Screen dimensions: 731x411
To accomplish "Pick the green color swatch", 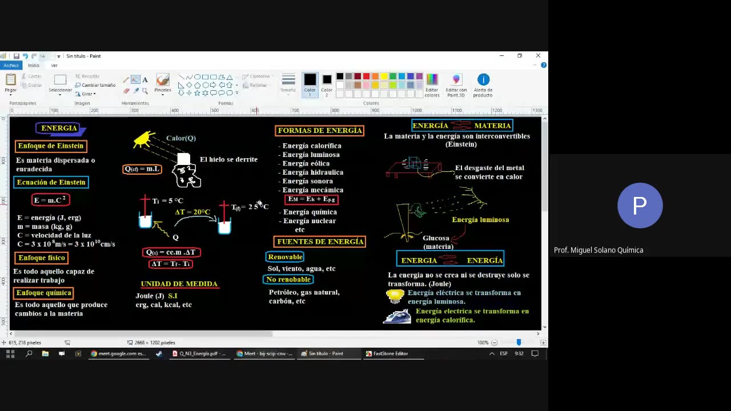I will [x=393, y=76].
